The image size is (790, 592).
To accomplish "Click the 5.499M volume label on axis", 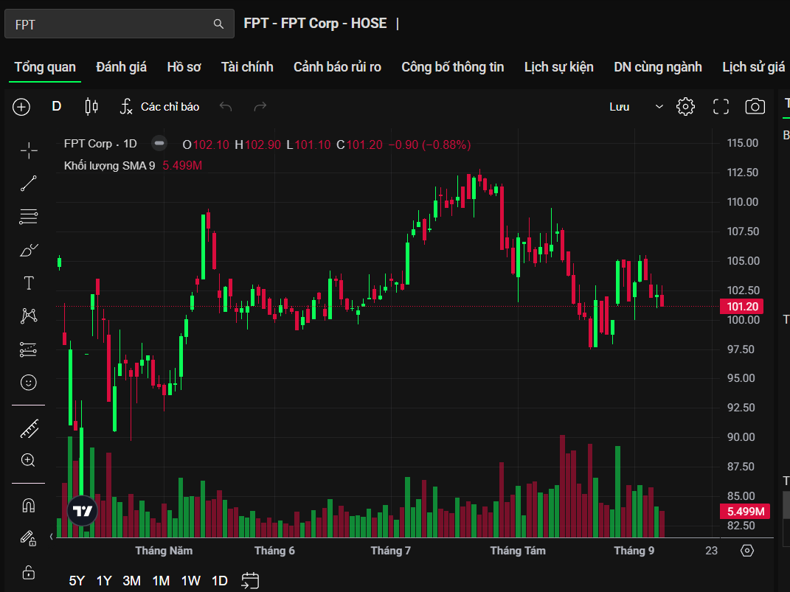I will tap(746, 512).
